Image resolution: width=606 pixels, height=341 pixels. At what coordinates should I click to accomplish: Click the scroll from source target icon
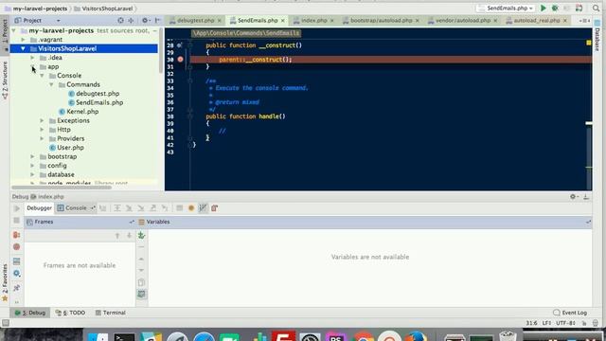(120, 20)
